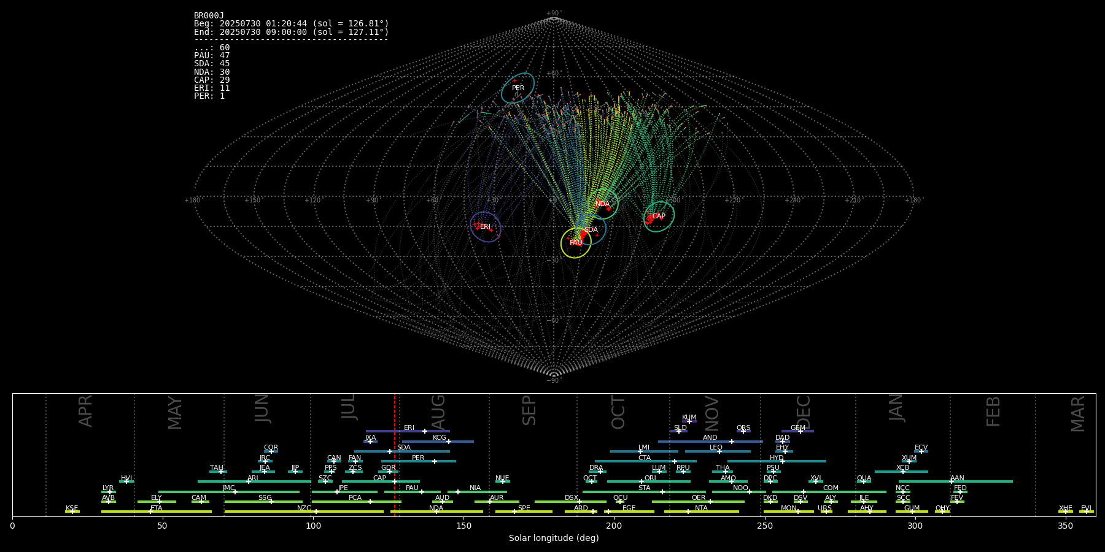Click the −90° south pole label
The height and width of the screenshot is (552, 1105).
(x=554, y=380)
